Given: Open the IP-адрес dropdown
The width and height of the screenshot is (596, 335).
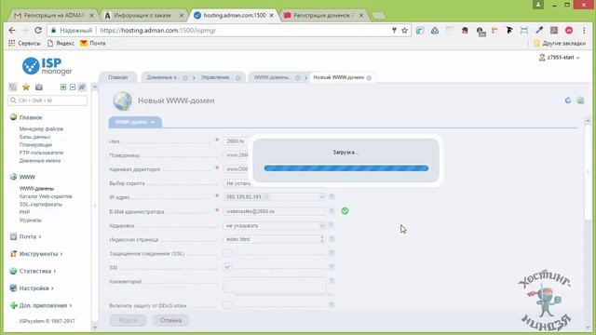Looking at the screenshot, I should pyautogui.click(x=274, y=197).
